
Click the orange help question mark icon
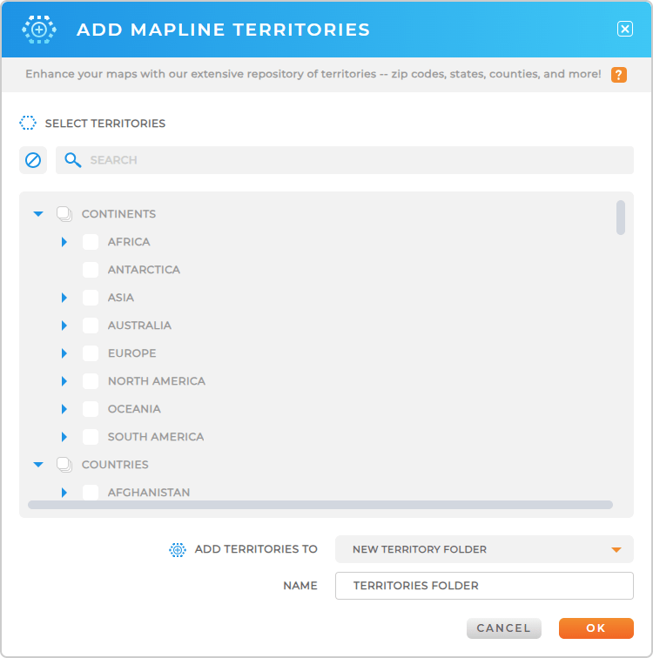coord(619,75)
